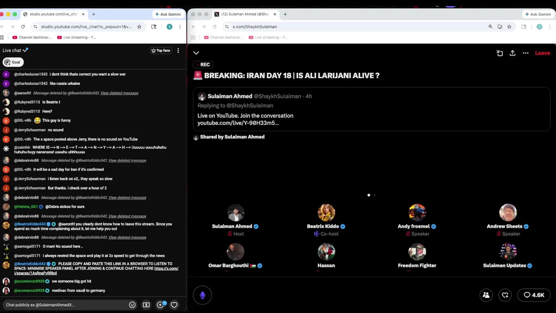Click Sulaiman Ahmed host avatar
Image resolution: width=556 pixels, height=313 pixels.
236,213
